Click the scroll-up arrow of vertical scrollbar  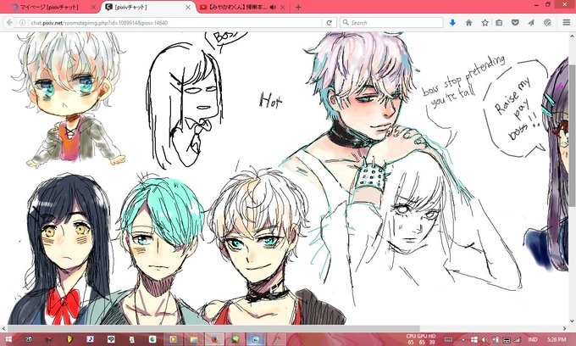[x=573, y=36]
